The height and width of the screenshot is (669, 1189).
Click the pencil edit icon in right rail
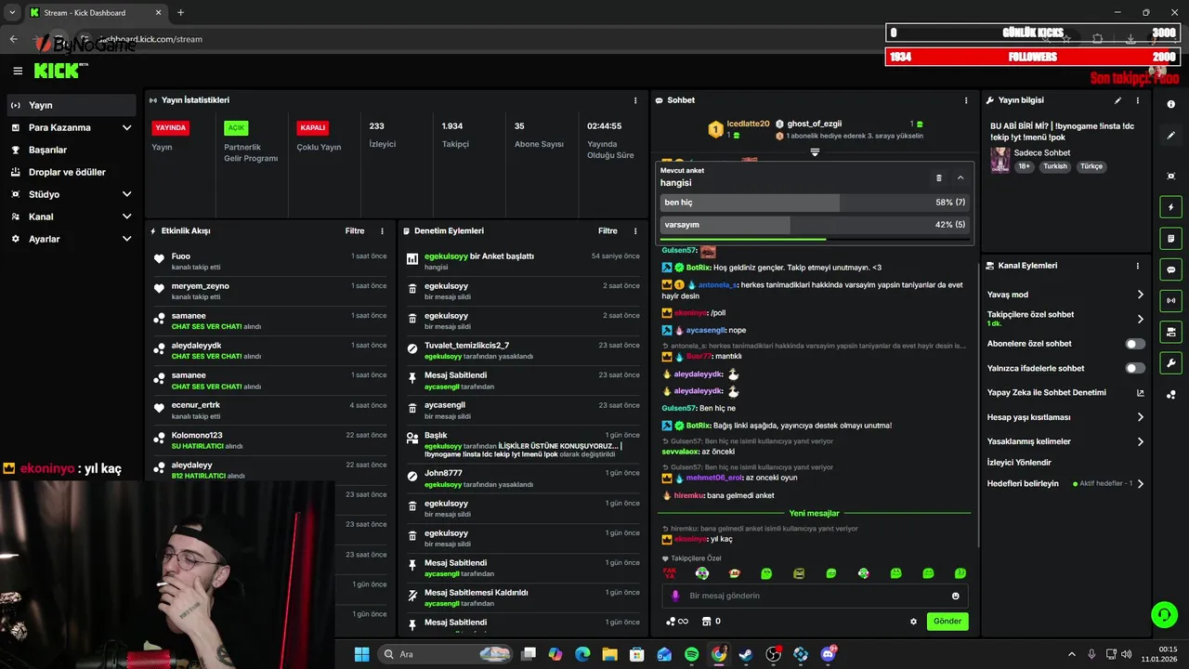(1170, 136)
